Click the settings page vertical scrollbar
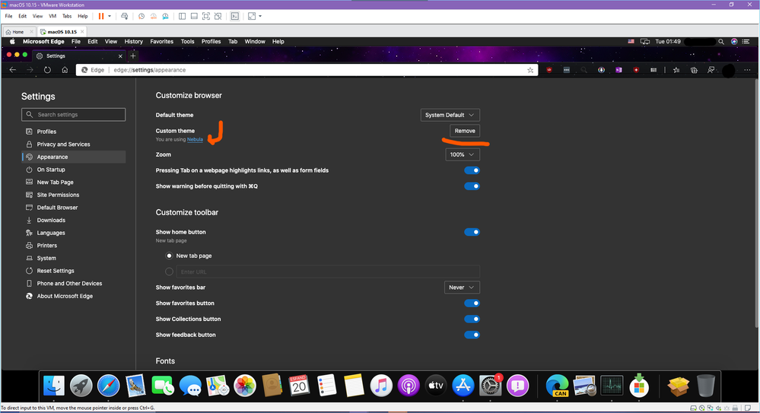Viewport: 760px width, 413px height. click(x=756, y=204)
